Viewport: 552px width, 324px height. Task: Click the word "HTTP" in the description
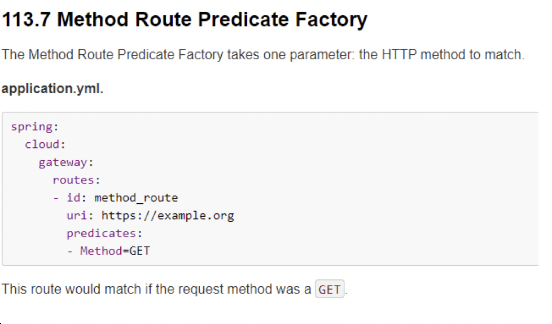coord(399,55)
